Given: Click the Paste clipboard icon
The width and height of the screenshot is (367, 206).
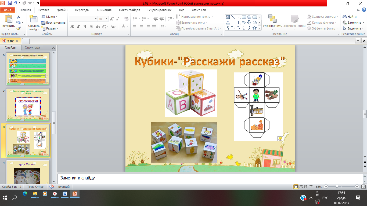Looking at the screenshot, I should click(9, 19).
